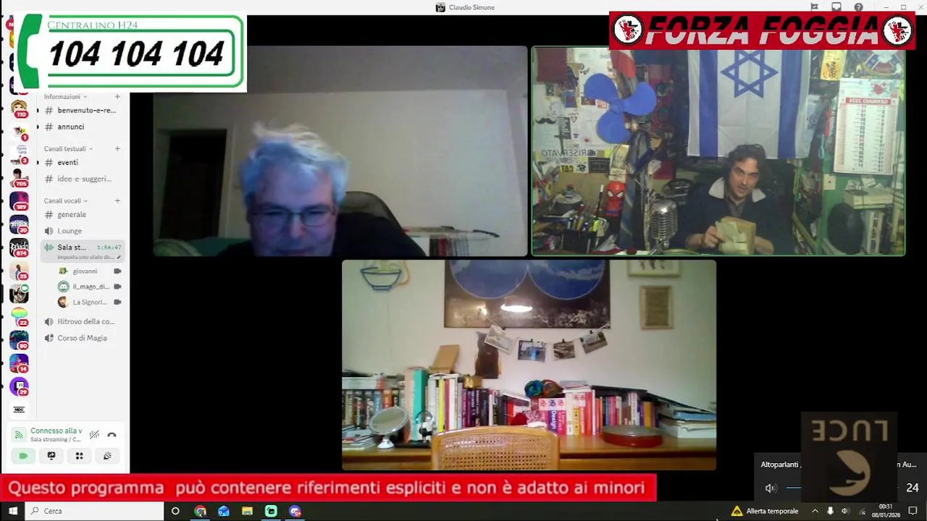Open Twitch-style server icon with 29 badge
This screenshot has height=521, width=927.
coord(19,386)
